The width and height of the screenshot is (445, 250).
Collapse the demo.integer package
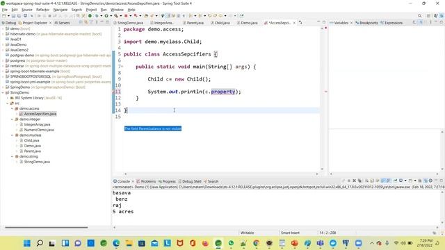click(13, 119)
